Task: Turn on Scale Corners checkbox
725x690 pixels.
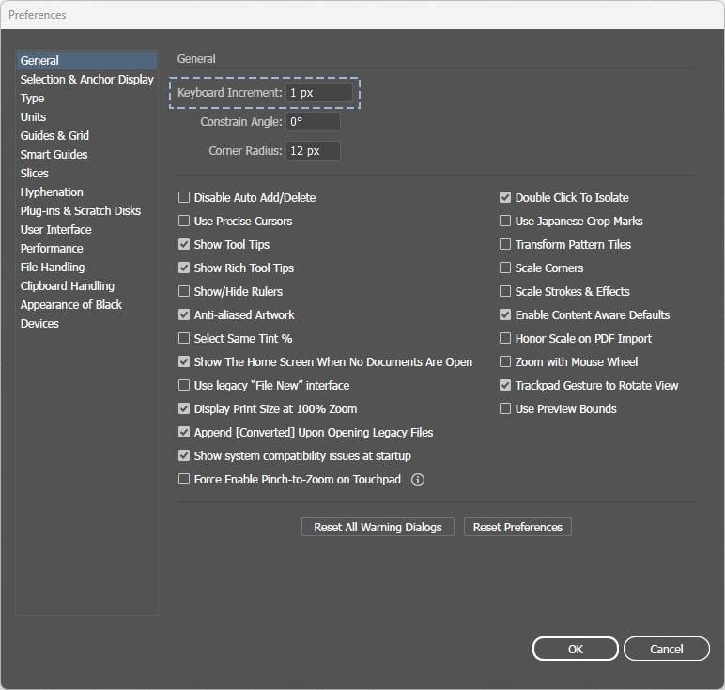Action: tap(505, 268)
